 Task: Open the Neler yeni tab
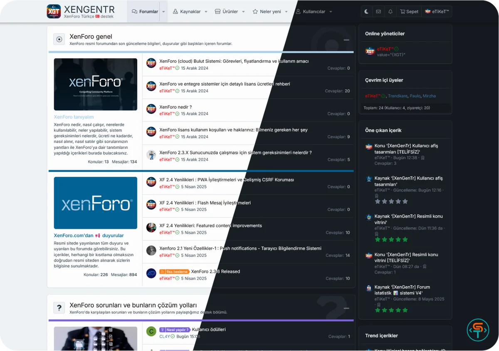(267, 12)
